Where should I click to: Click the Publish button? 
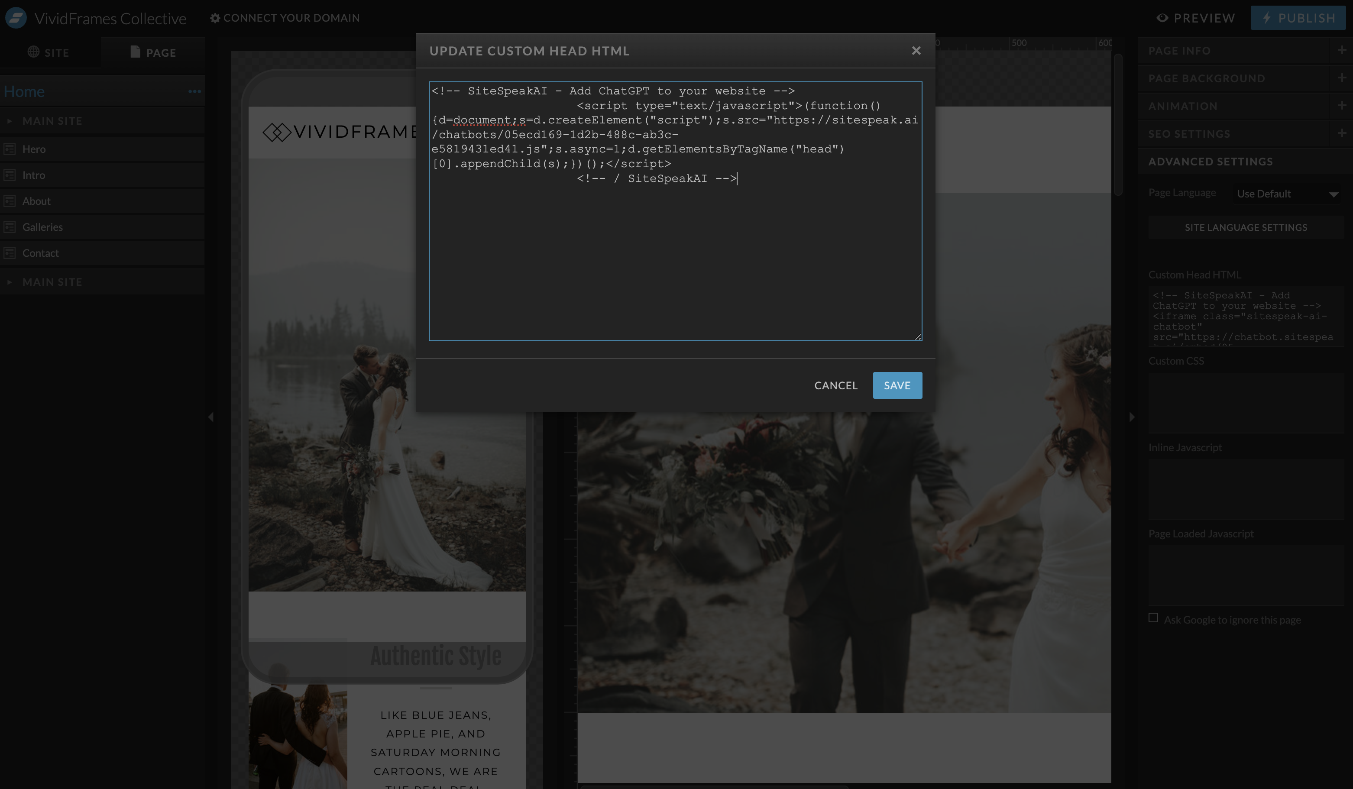(1299, 18)
